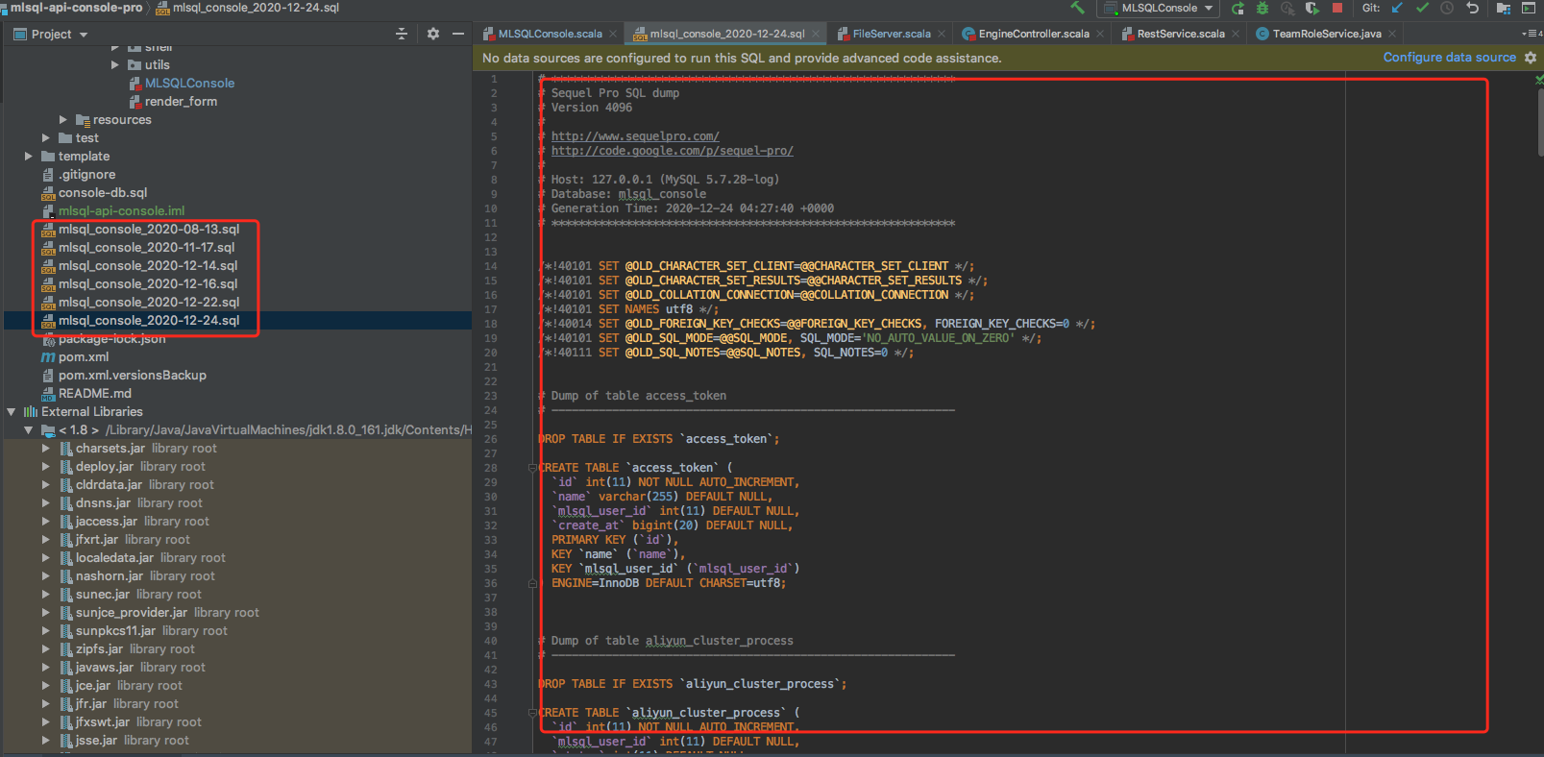Click the Build project hammer icon
1544x757 pixels.
click(1077, 8)
